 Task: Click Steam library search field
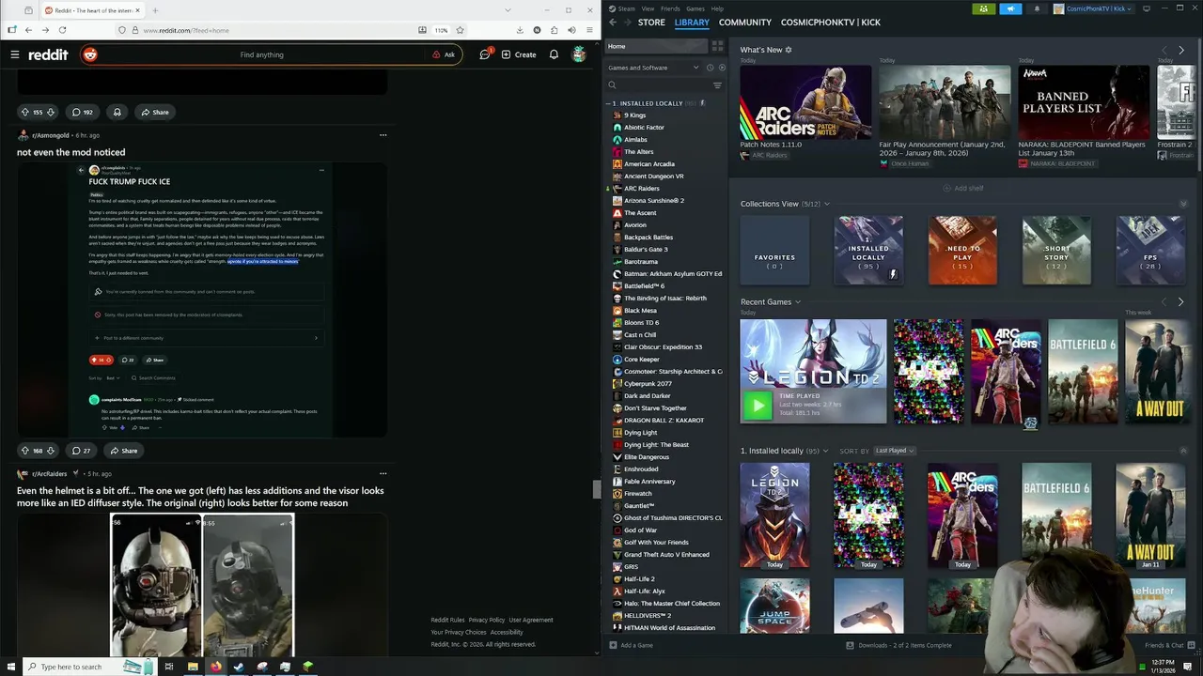[658, 85]
